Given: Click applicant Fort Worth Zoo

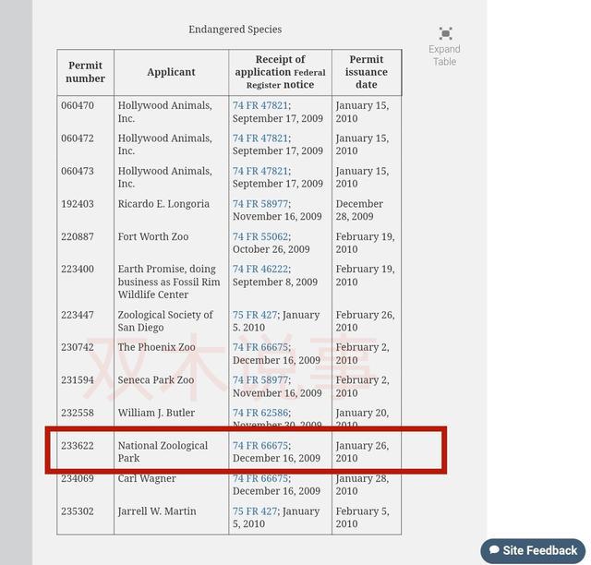Looking at the screenshot, I should pyautogui.click(x=153, y=236).
